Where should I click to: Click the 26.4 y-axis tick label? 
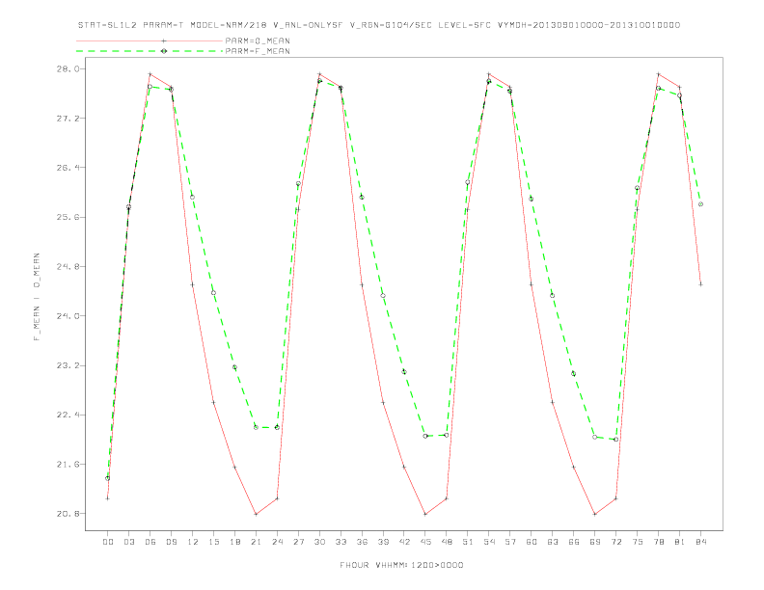point(68,168)
